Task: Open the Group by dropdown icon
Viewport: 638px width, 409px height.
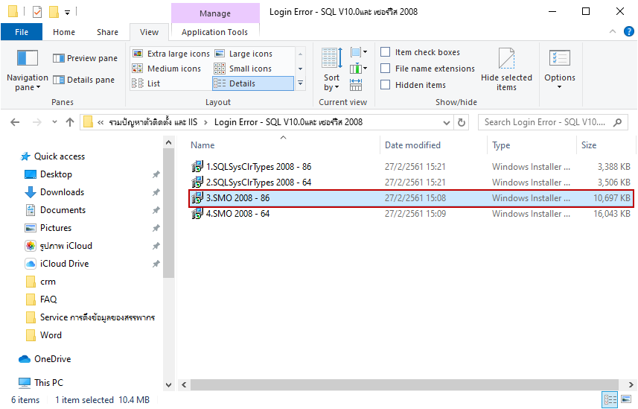Action: (x=359, y=52)
